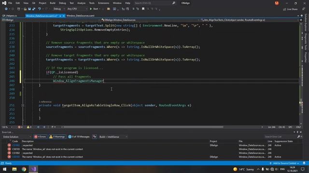Viewport: 309px width, 173px height.
Task: Open the Analyze menu
Action: click(x=82, y=3)
